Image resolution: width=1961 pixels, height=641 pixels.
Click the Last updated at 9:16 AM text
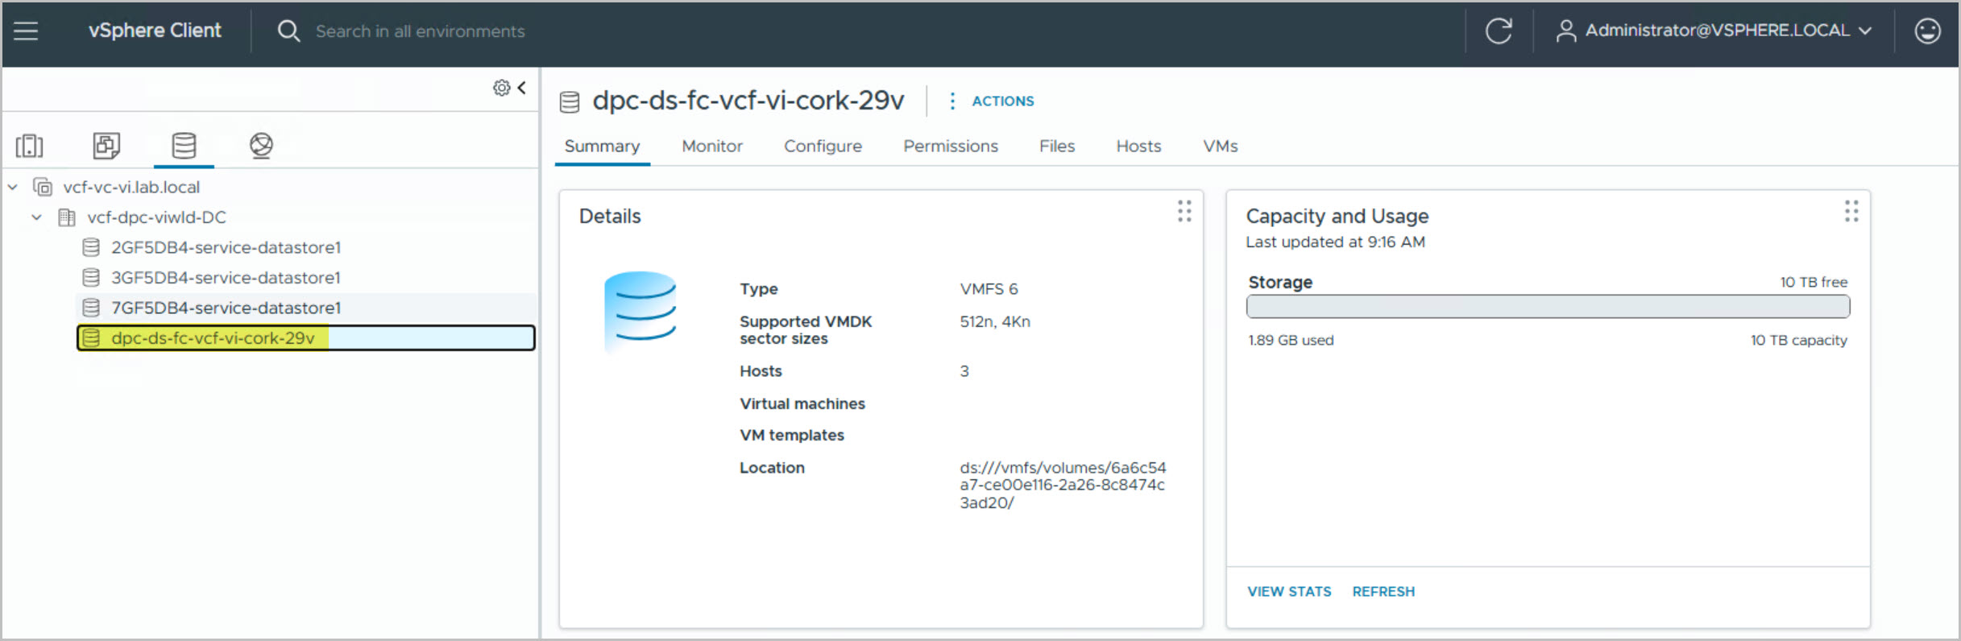pos(1335,242)
